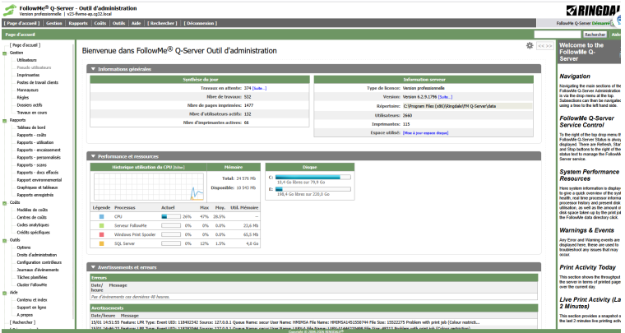Image resolution: width=625 pixels, height=333 pixels.
Task: Open Droits d'administration
Action: coord(37,255)
